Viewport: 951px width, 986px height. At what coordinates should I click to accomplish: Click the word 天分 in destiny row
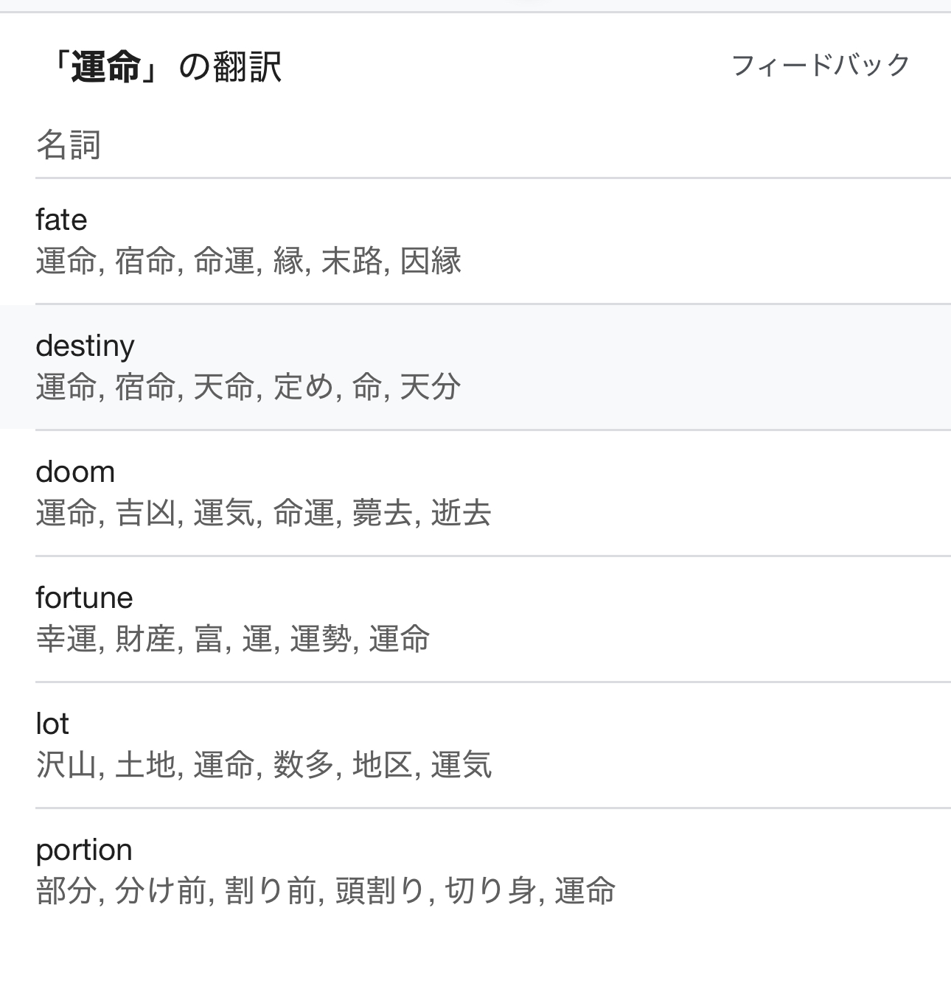pyautogui.click(x=431, y=387)
